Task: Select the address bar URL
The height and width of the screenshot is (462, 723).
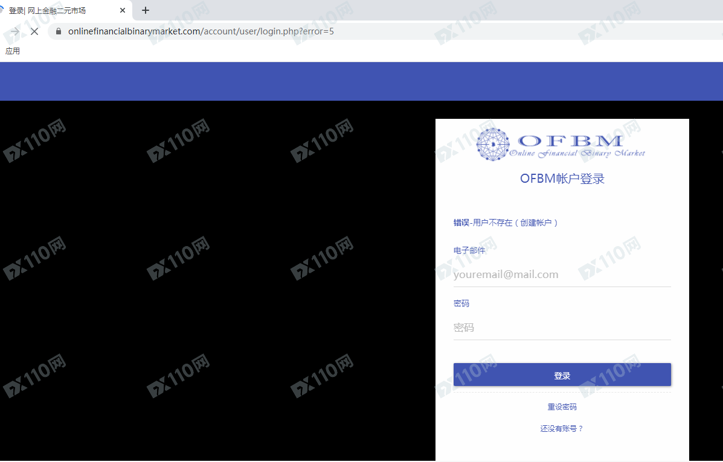Action: point(201,31)
